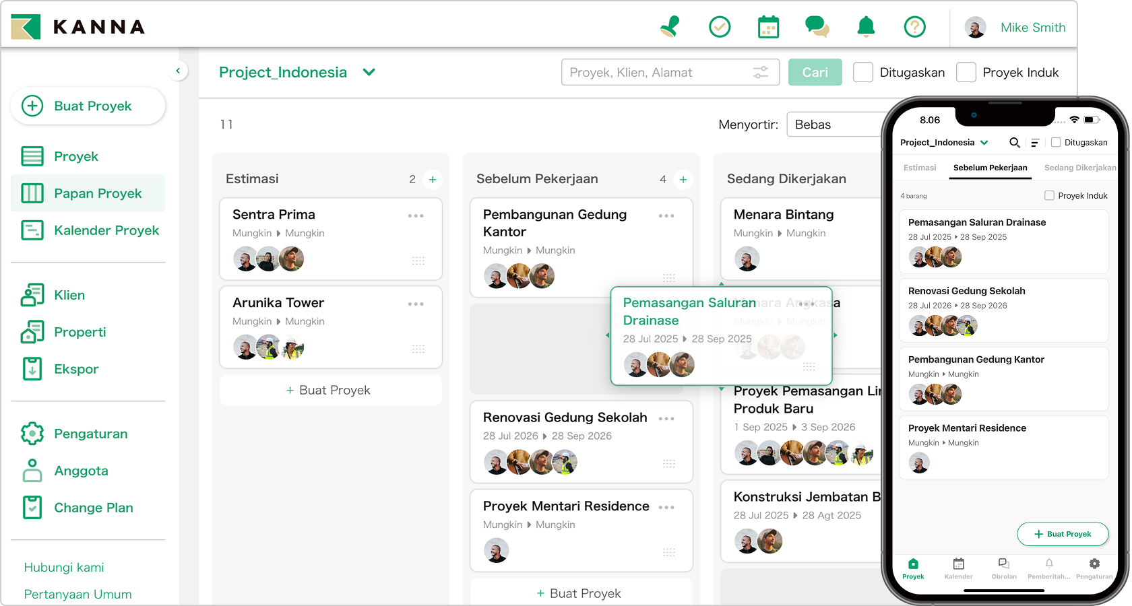This screenshot has height=606, width=1132.
Task: Enable the Ditugaskan checkbox
Action: click(x=863, y=72)
